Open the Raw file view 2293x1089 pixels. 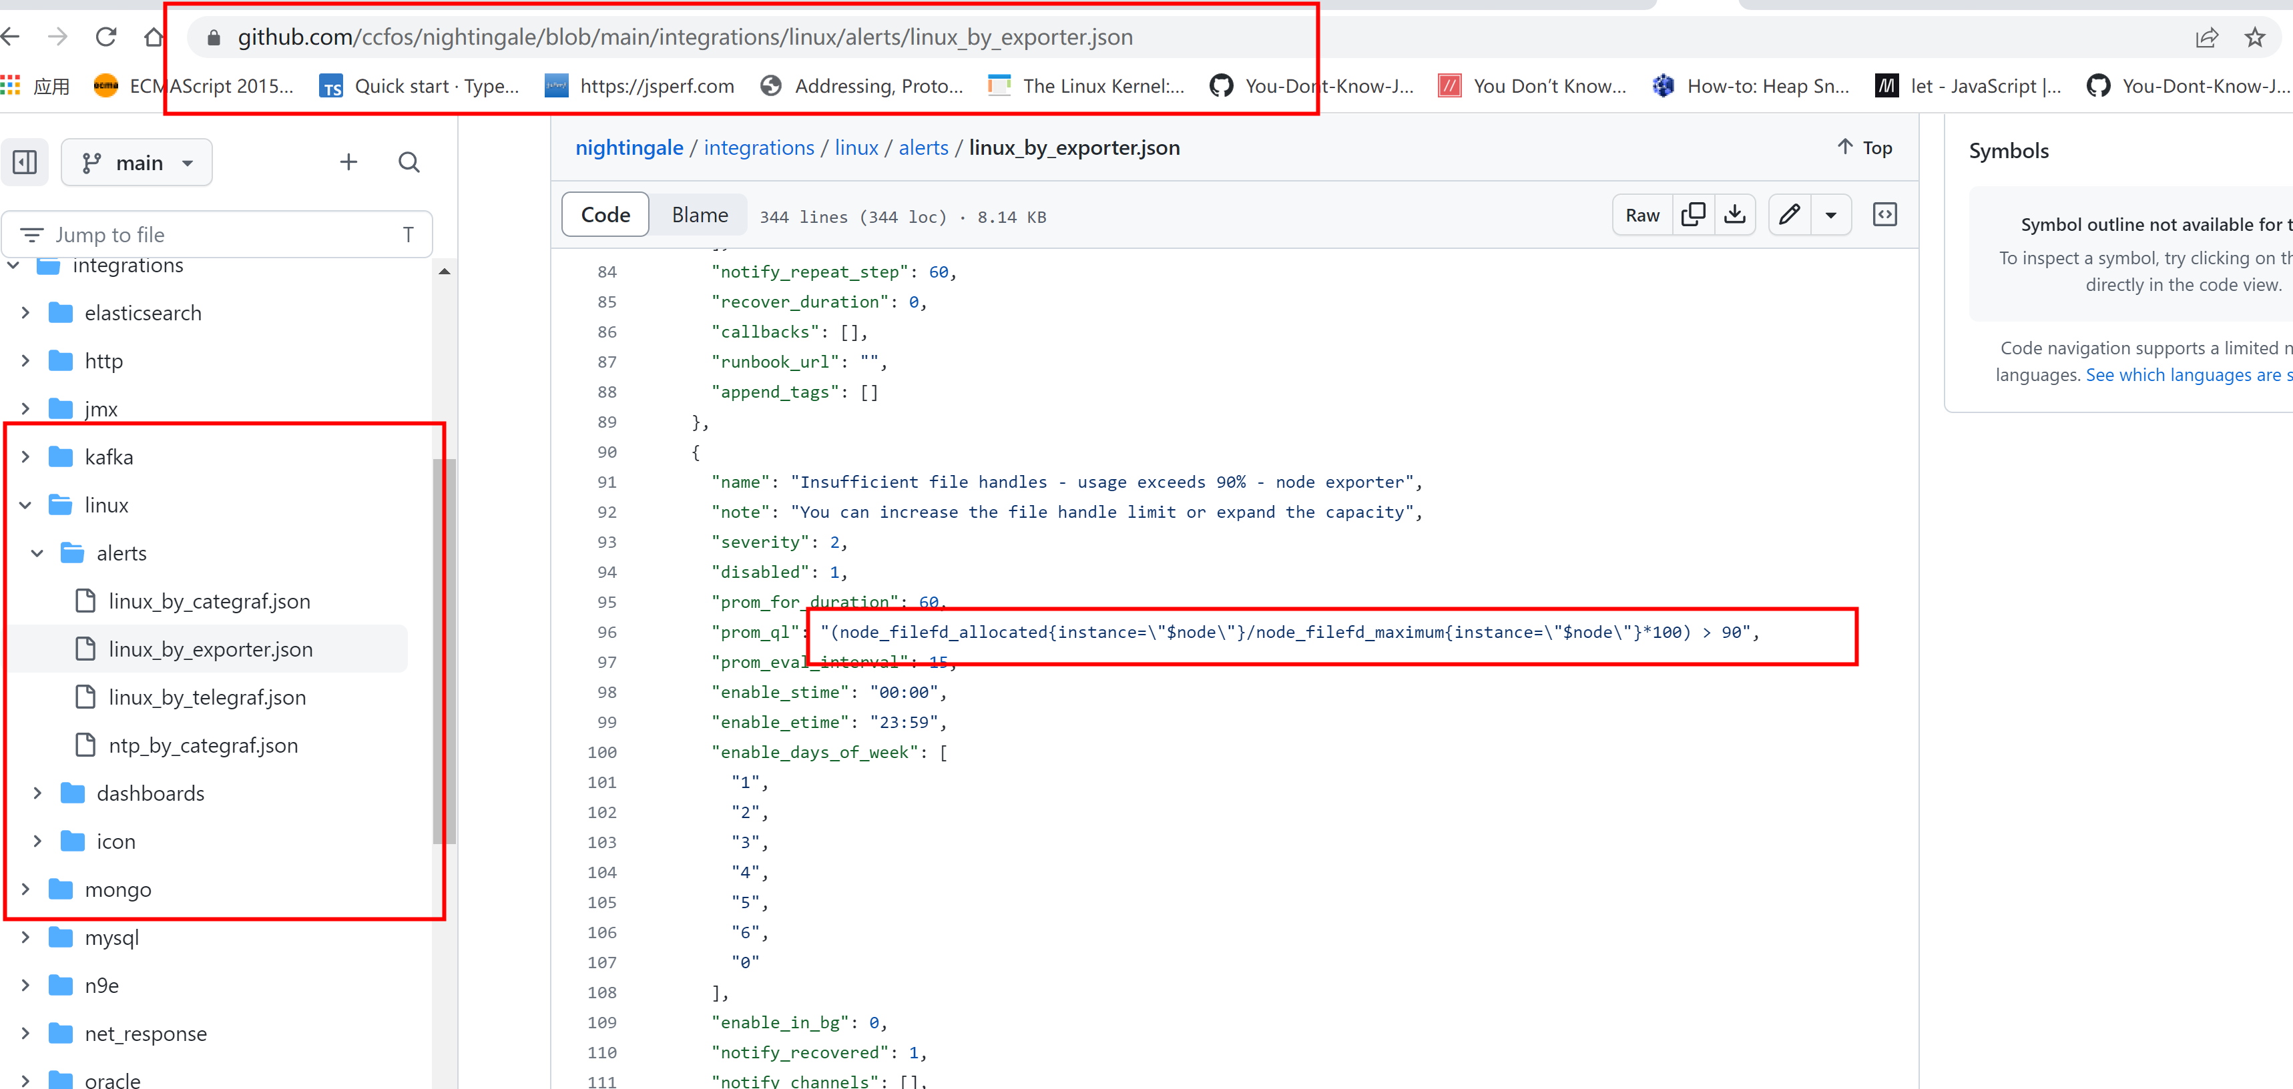(x=1641, y=214)
